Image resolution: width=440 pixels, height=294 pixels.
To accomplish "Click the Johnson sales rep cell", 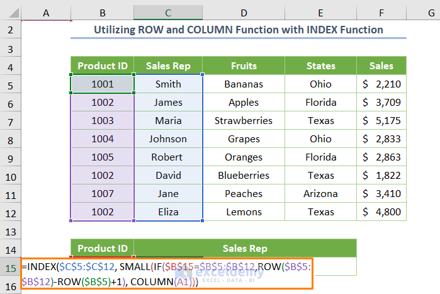I will click(168, 139).
